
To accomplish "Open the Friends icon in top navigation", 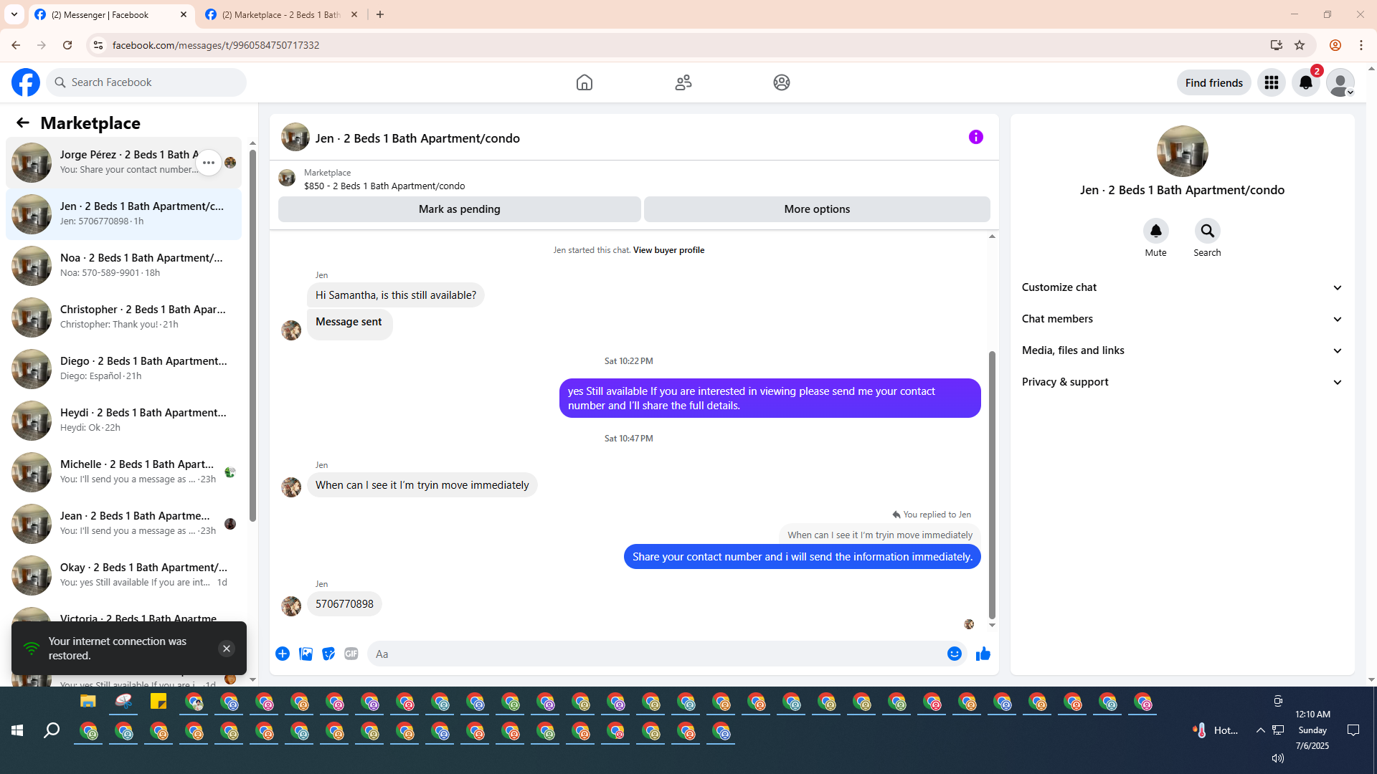I will tap(683, 82).
